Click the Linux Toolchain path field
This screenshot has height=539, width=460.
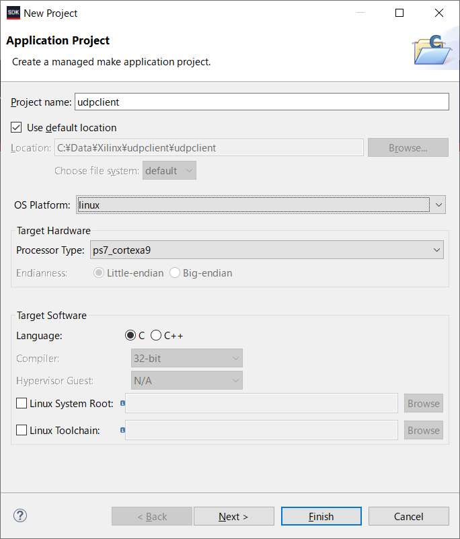click(x=262, y=430)
